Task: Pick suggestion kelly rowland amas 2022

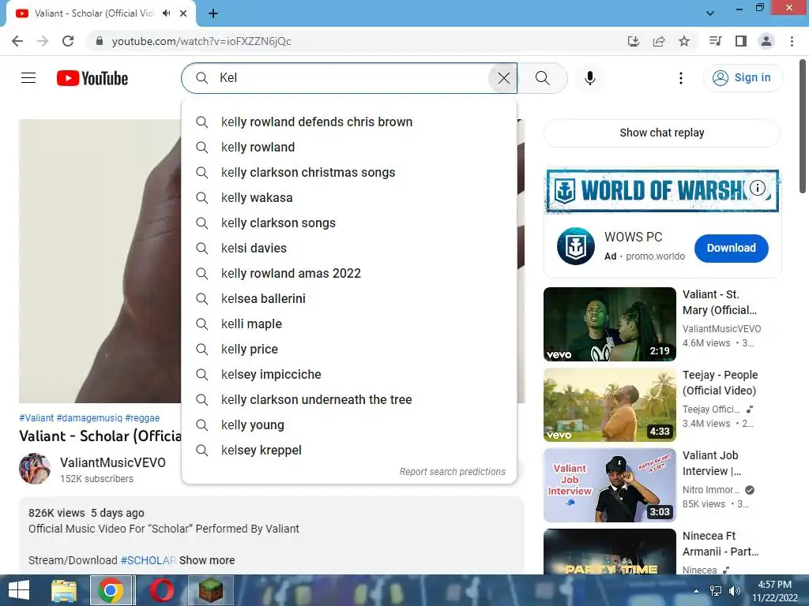Action: tap(348, 273)
